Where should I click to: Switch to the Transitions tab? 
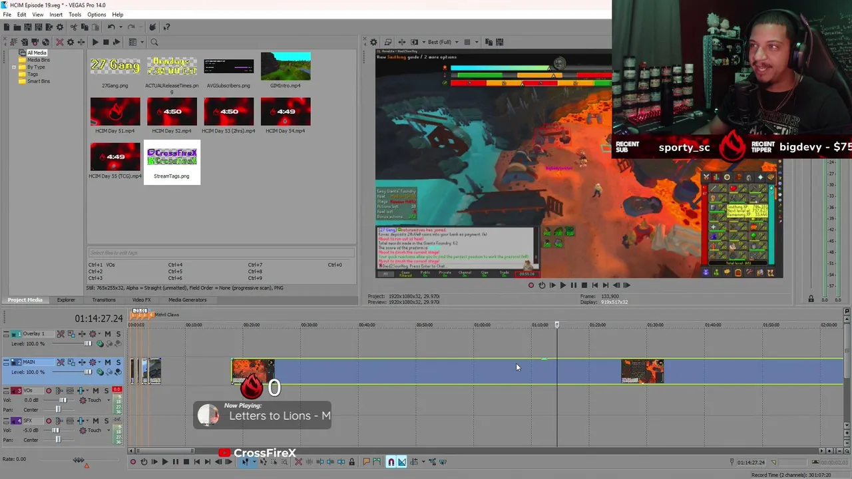[x=104, y=300]
